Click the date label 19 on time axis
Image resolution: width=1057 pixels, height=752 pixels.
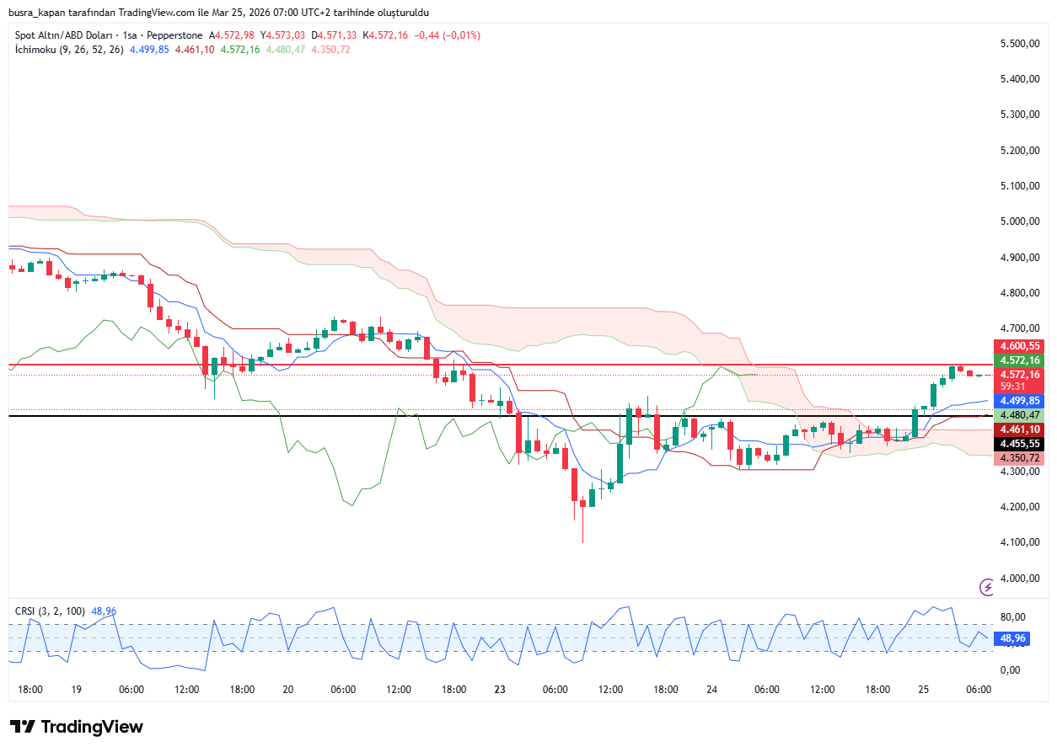76,690
